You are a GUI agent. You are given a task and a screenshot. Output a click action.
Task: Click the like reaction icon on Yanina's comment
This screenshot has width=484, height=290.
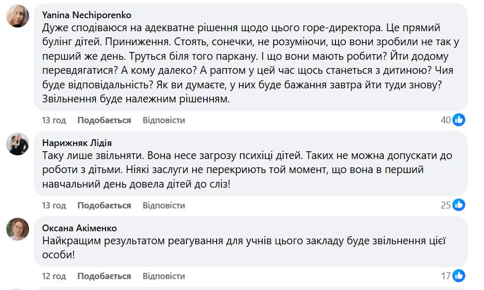(x=459, y=120)
